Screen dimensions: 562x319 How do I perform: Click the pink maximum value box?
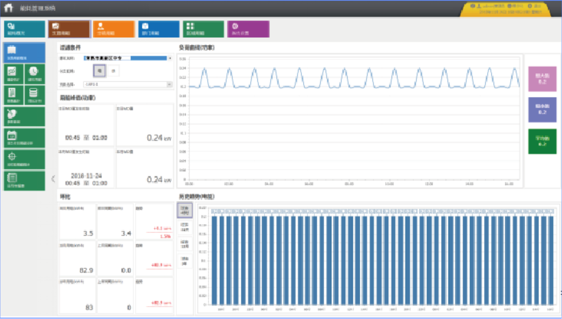[x=542, y=79]
